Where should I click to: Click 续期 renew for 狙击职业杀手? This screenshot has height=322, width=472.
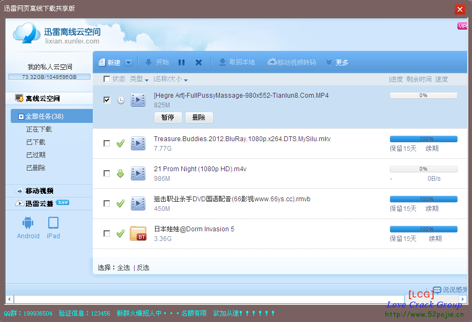click(x=432, y=209)
